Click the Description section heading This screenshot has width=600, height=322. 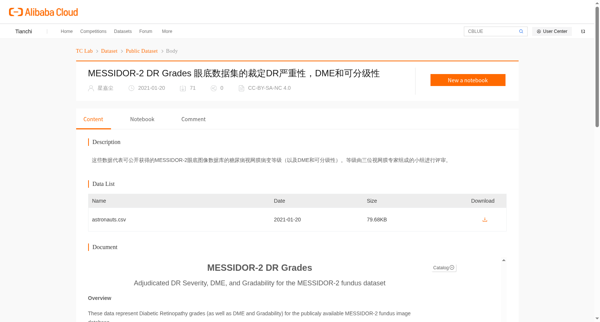[106, 142]
